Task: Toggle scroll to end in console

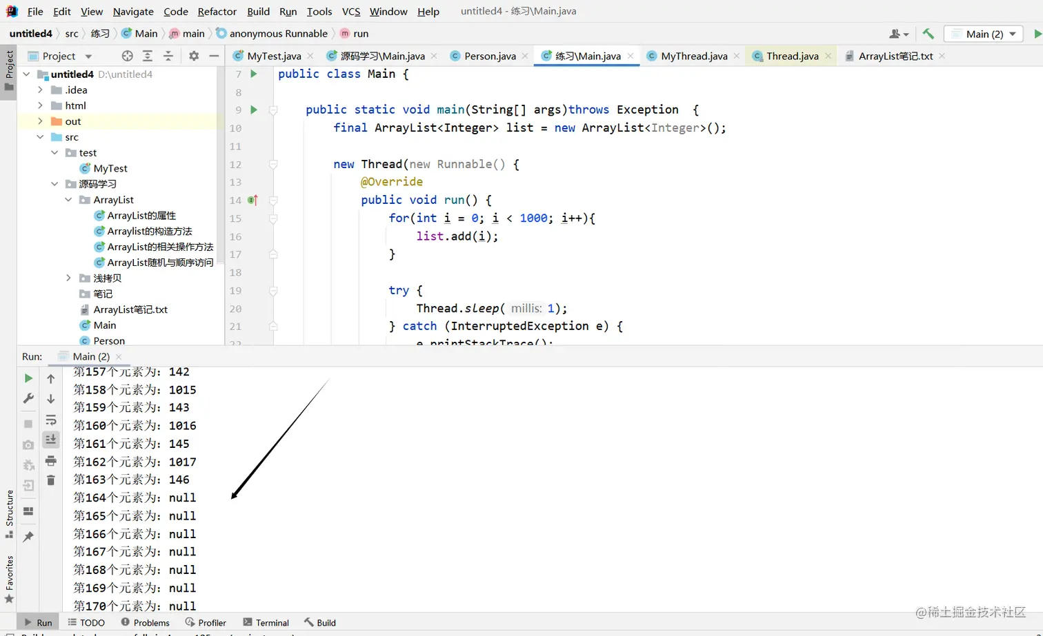Action: 50,440
